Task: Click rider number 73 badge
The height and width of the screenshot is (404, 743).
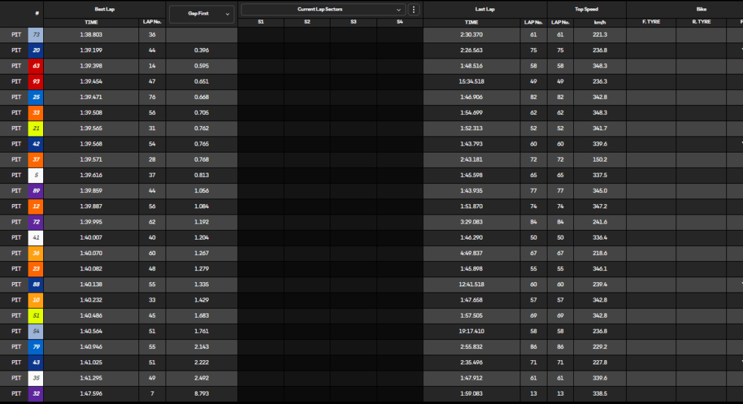Action: [x=35, y=35]
